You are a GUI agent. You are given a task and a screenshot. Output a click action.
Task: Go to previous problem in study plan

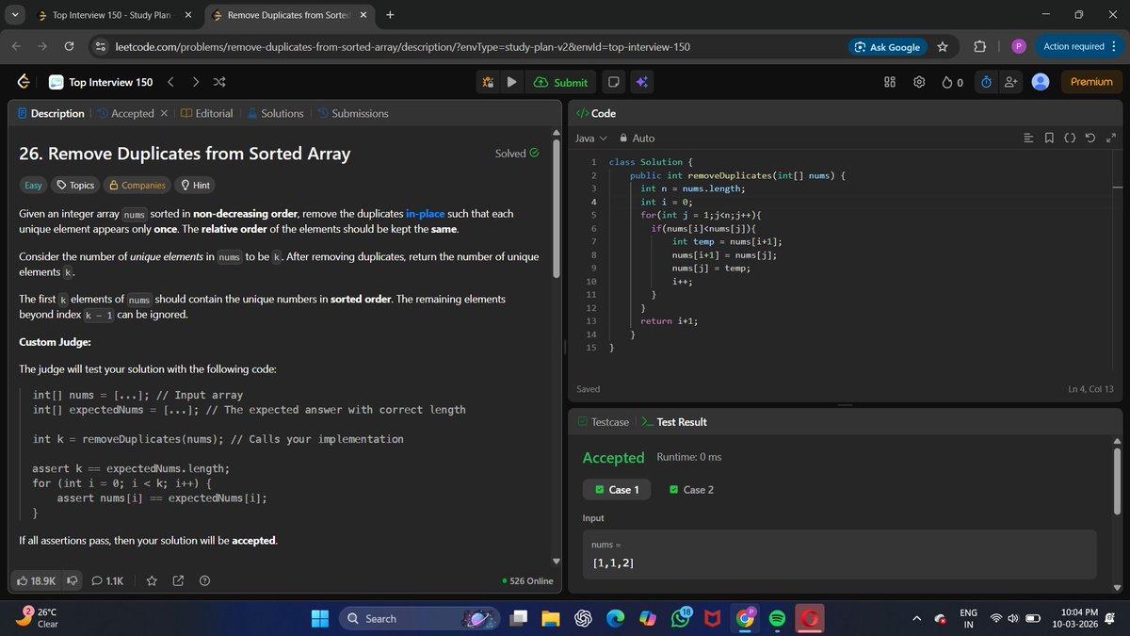point(170,82)
